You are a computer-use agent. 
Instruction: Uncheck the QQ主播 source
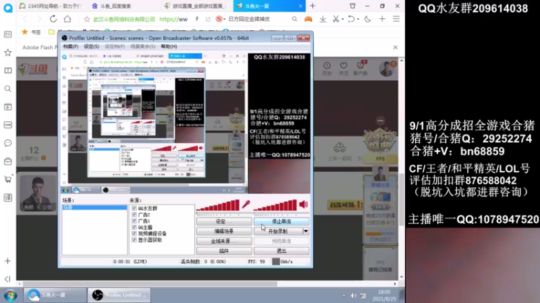tap(134, 227)
